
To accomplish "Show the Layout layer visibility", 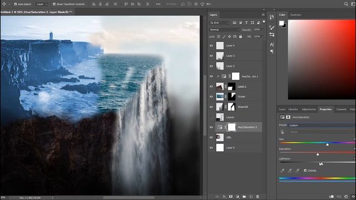I will click(x=211, y=117).
